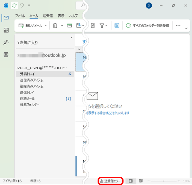Expand the お気に入り favorites section
This screenshot has width=192, height=185.
point(18,42)
